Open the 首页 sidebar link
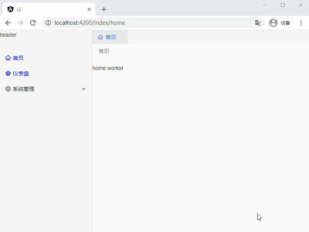309x232 pixels. 18,58
